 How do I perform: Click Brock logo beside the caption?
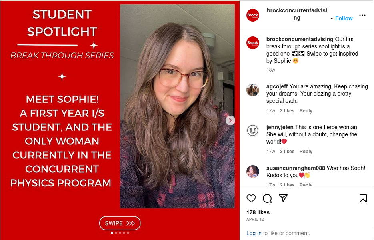252,43
